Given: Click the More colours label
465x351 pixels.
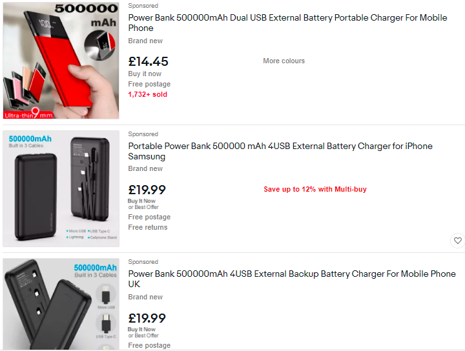Looking at the screenshot, I should (x=284, y=61).
